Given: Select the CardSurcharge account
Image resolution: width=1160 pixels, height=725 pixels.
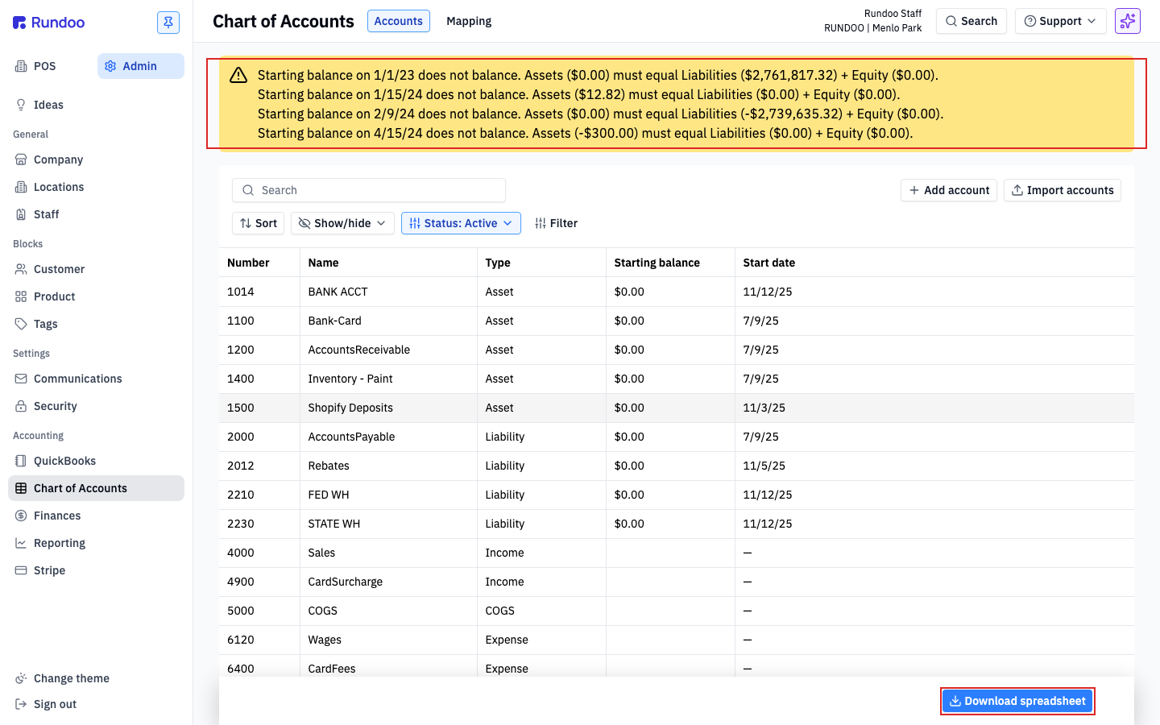Looking at the screenshot, I should click(x=677, y=582).
